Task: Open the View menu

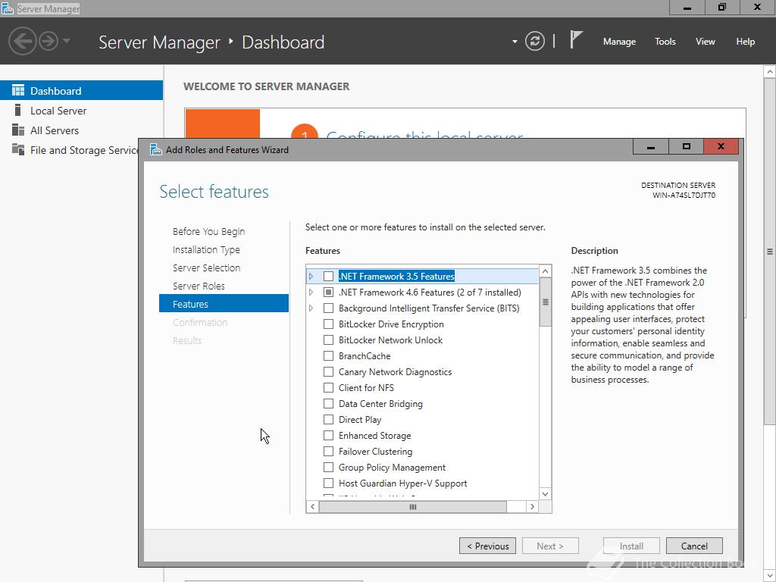Action: coord(706,42)
